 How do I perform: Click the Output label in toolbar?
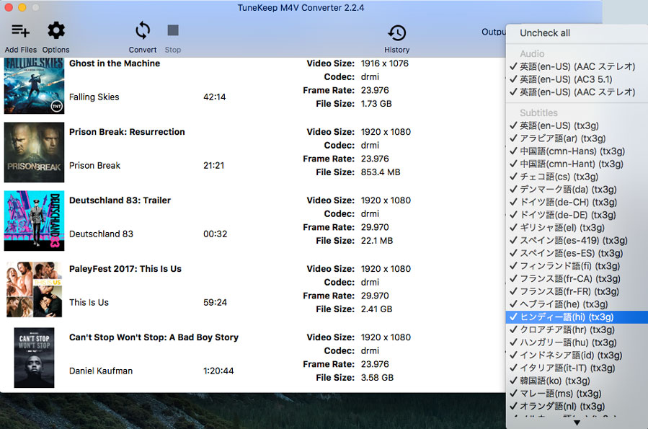494,32
